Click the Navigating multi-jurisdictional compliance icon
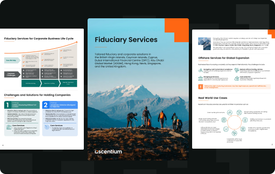 pos(201,70)
